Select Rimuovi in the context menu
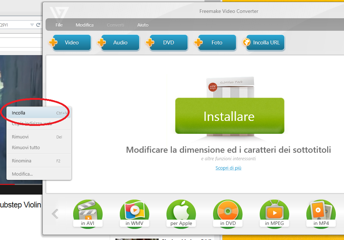 point(39,137)
